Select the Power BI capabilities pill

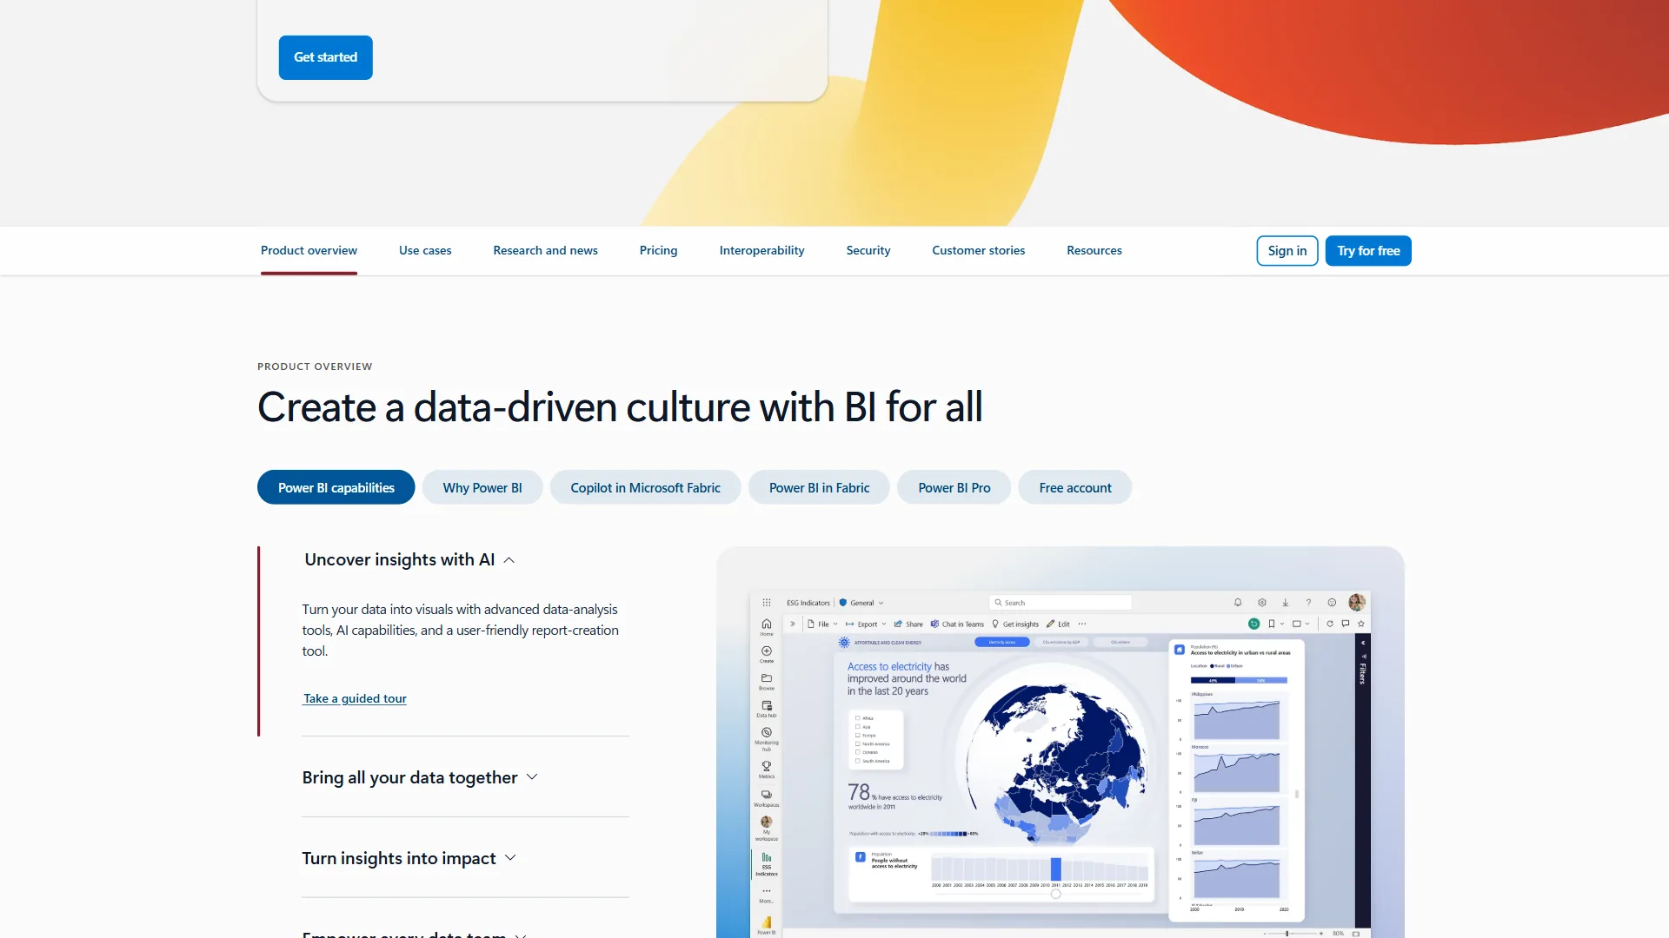tap(336, 487)
